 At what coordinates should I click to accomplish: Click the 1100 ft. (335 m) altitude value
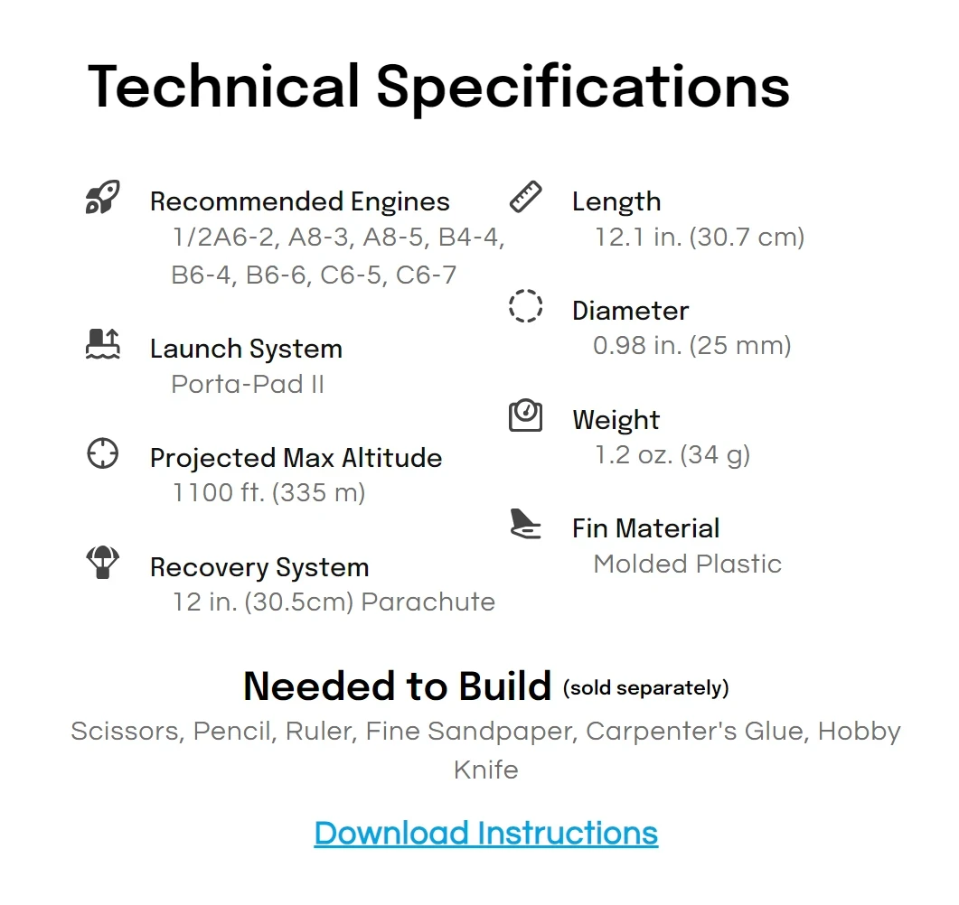pyautogui.click(x=268, y=492)
